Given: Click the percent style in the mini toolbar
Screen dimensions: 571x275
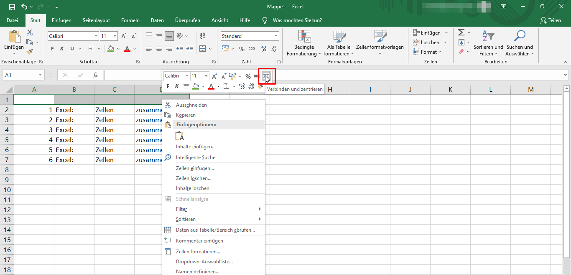Looking at the screenshot, I should click(x=248, y=76).
